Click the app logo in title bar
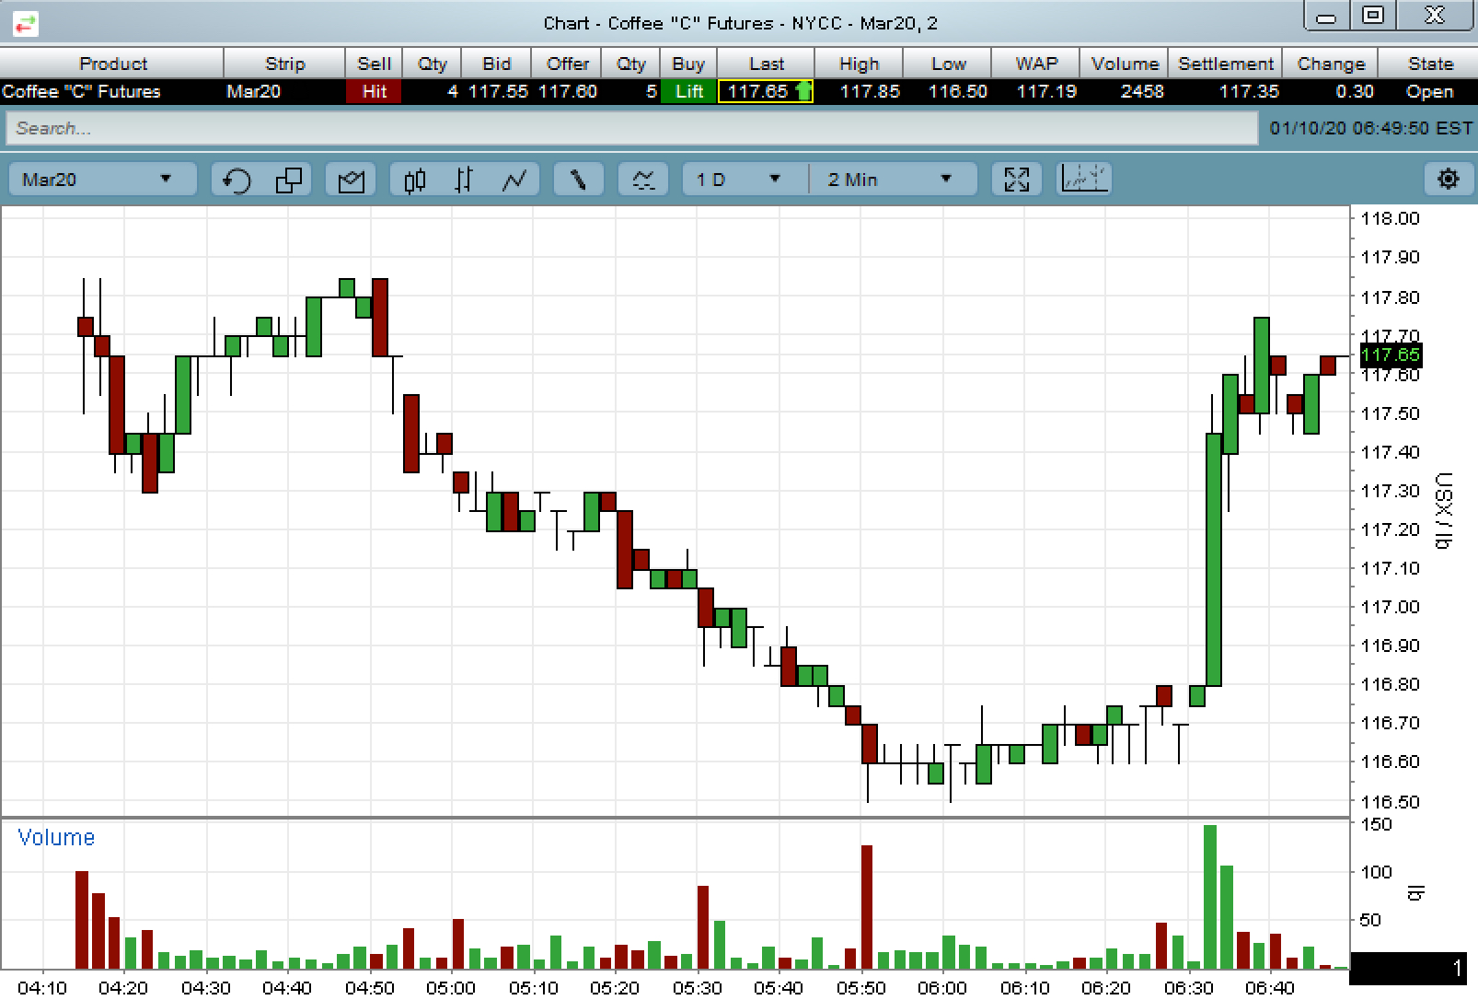This screenshot has height=1000, width=1478. click(x=25, y=23)
